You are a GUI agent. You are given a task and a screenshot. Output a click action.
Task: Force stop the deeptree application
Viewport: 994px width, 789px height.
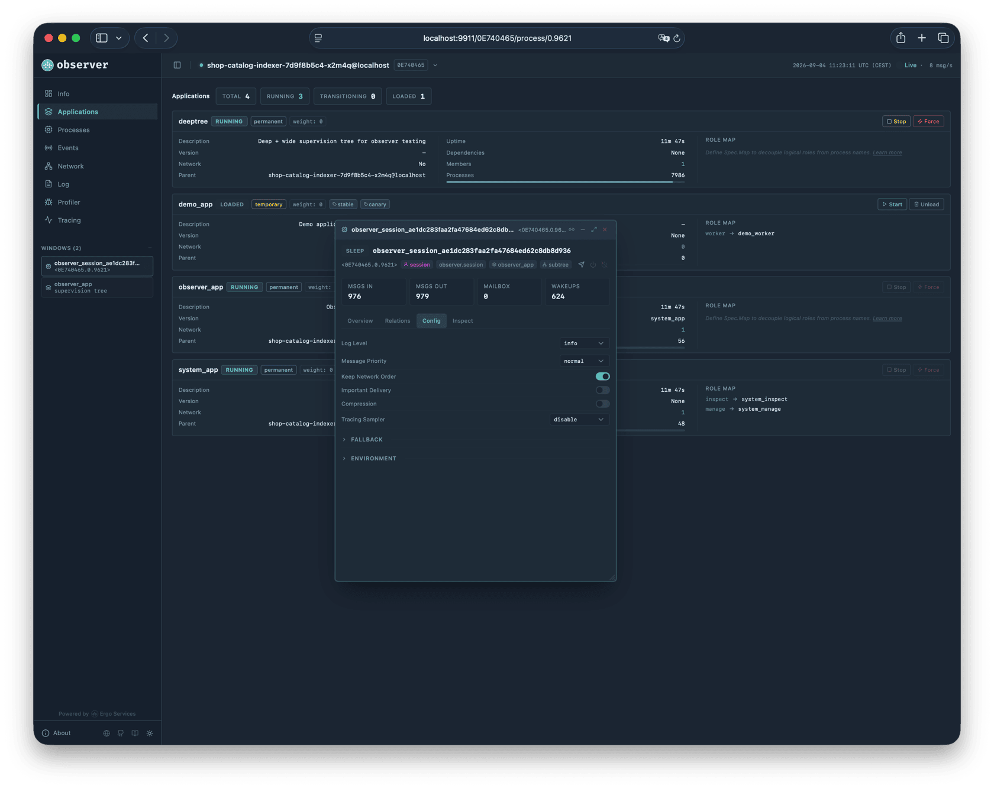point(928,121)
